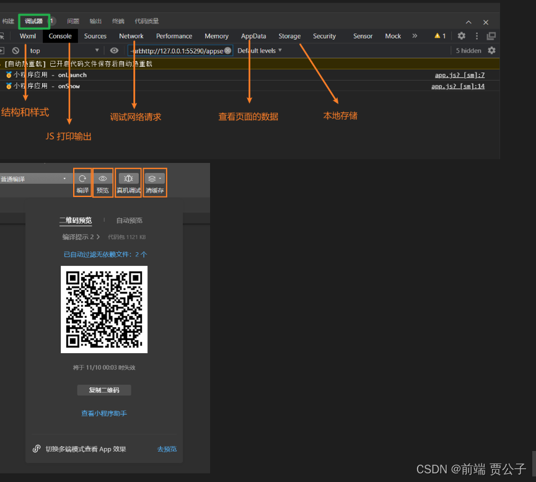The width and height of the screenshot is (536, 482).
Task: Switch to the Storage tab
Action: point(289,36)
